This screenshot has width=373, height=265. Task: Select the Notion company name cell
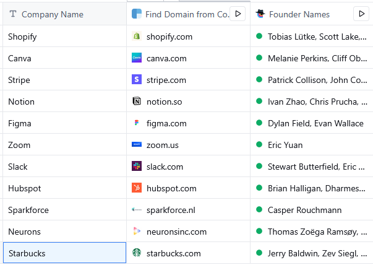(x=64, y=101)
